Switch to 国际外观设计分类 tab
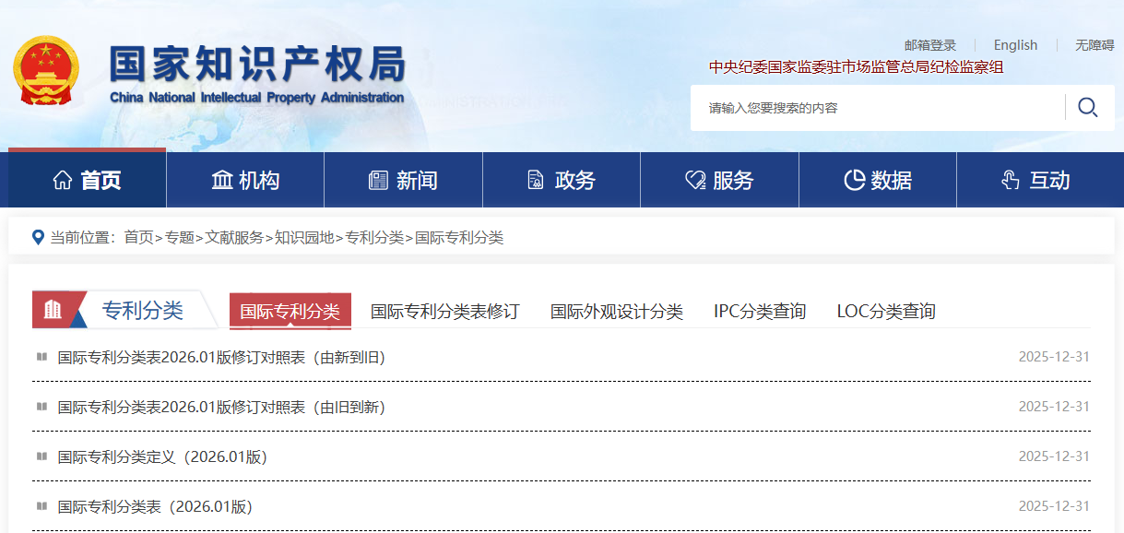 (616, 312)
